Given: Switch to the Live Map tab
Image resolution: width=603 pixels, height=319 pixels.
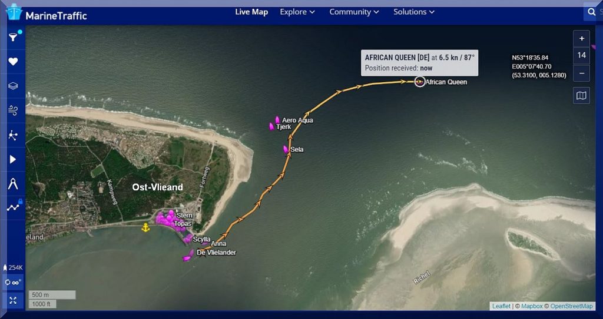Looking at the screenshot, I should tap(251, 12).
